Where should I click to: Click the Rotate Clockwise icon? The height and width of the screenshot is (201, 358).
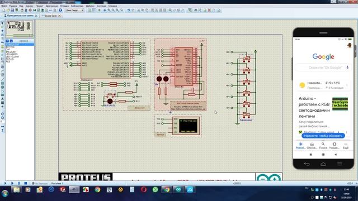pos(2,114)
